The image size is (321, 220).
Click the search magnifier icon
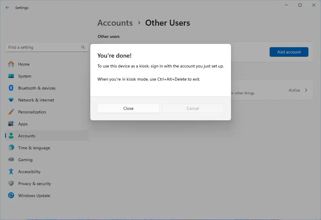pos(83,47)
